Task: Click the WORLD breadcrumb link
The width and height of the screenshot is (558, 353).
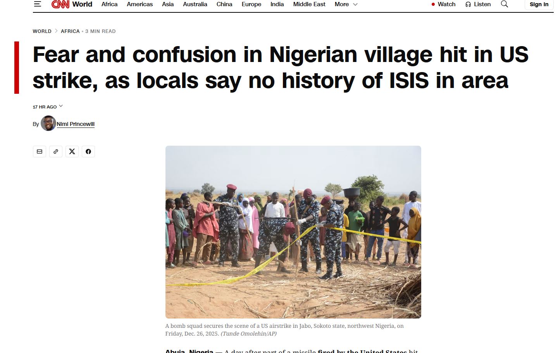Action: [42, 31]
